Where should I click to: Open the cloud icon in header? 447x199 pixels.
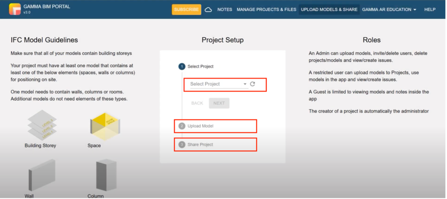click(x=208, y=10)
